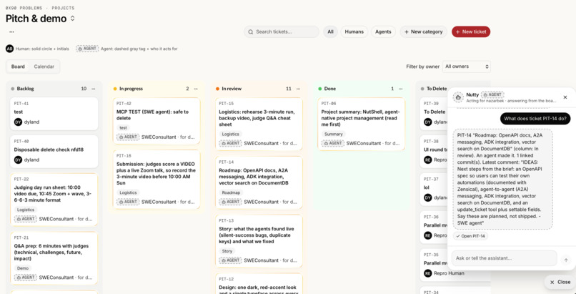Click the Close button at bottom right
Image resolution: width=576 pixels, height=294 pixels.
click(x=560, y=283)
